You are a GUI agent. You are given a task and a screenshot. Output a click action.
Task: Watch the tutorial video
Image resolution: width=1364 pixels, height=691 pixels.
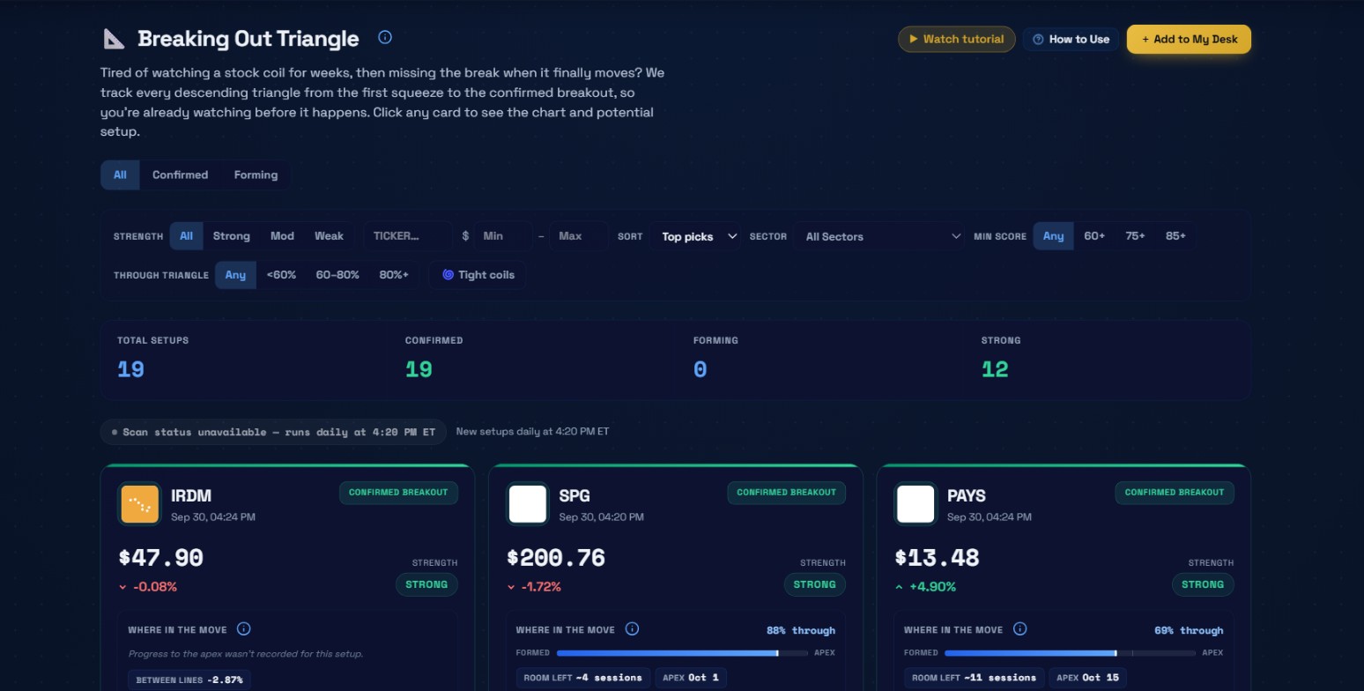(957, 40)
